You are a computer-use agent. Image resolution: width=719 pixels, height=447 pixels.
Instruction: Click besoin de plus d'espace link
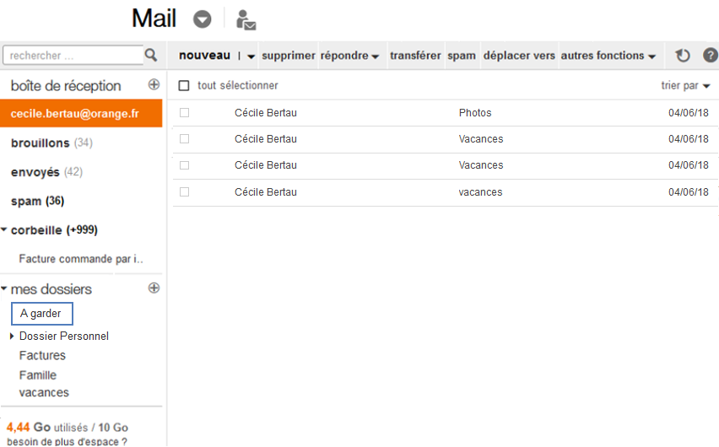[67, 441]
